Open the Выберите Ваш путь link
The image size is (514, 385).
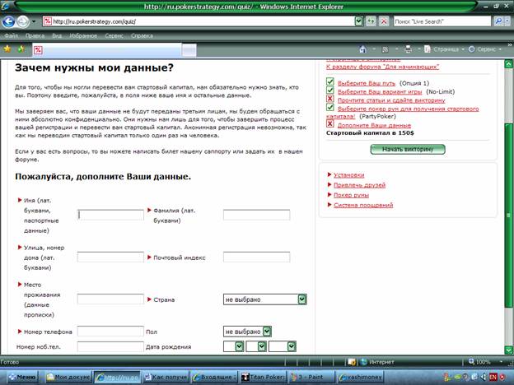point(367,83)
